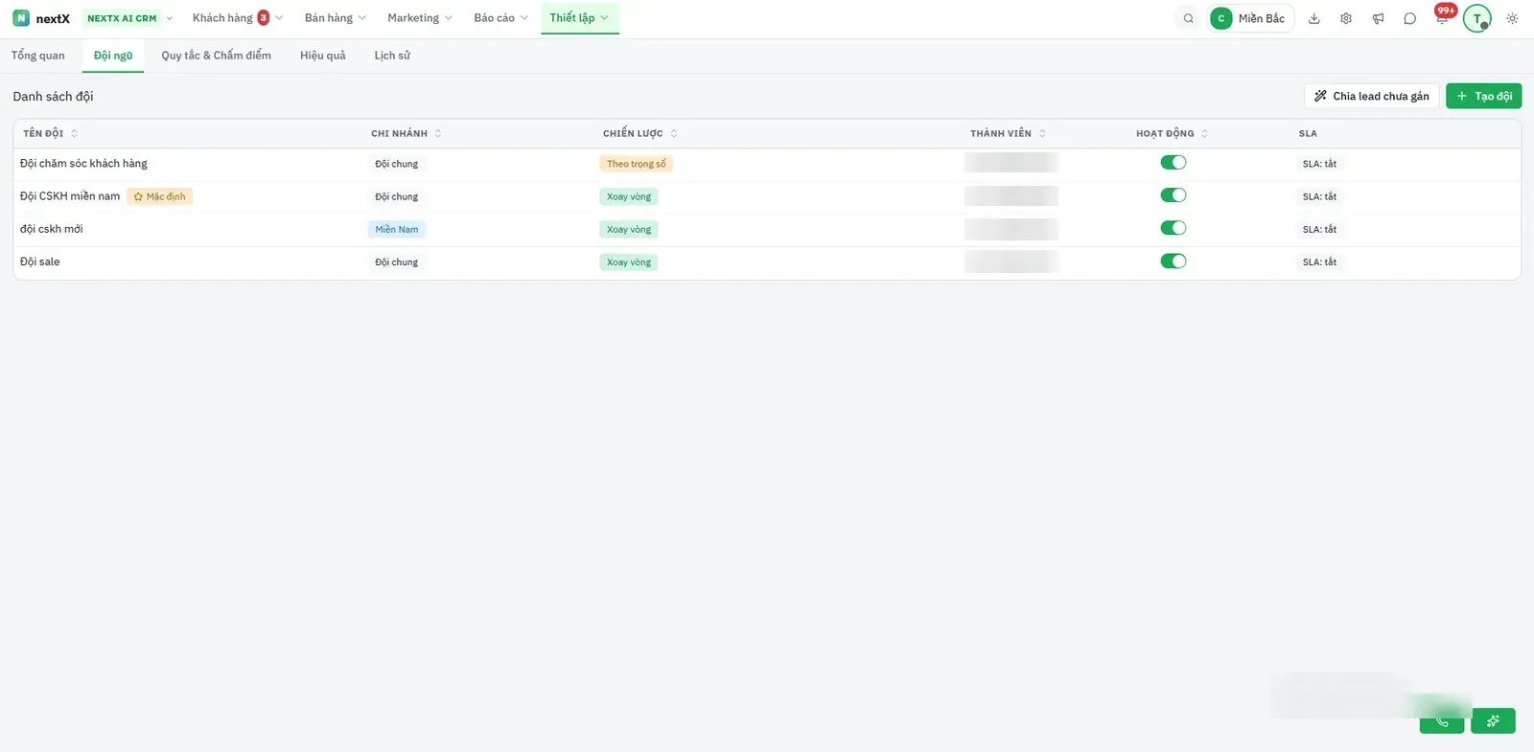The height and width of the screenshot is (752, 1534).
Task: Select the Đội ngũ tab
Action: (113, 56)
